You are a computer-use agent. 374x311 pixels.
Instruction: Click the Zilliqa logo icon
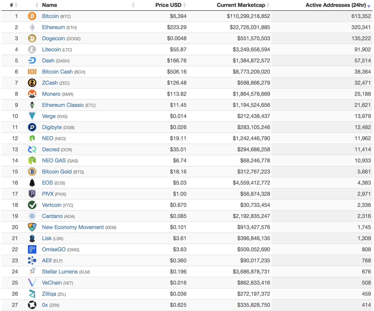(32, 294)
